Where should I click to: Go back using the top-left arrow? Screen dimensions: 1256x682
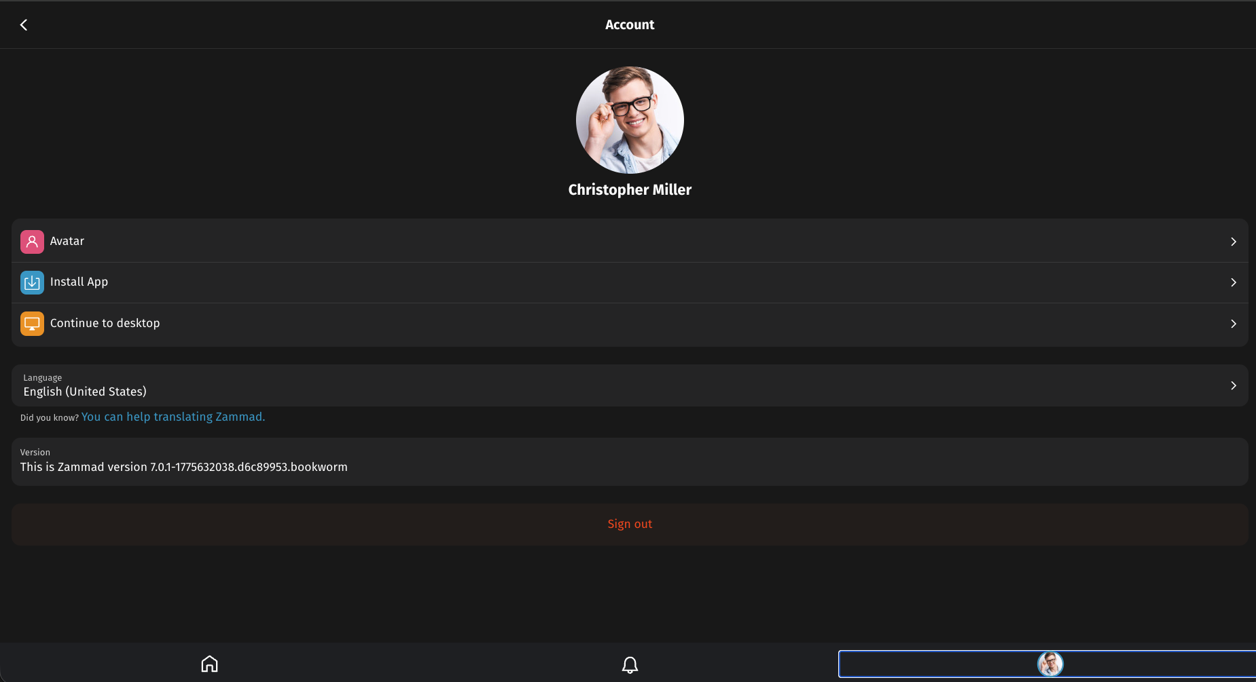point(24,25)
